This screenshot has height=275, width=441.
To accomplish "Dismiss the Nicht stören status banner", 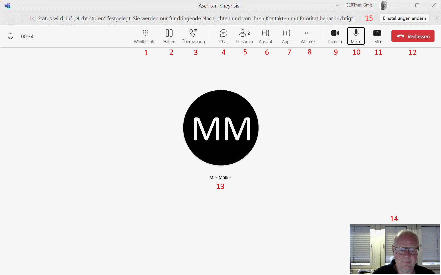I will [x=436, y=18].
